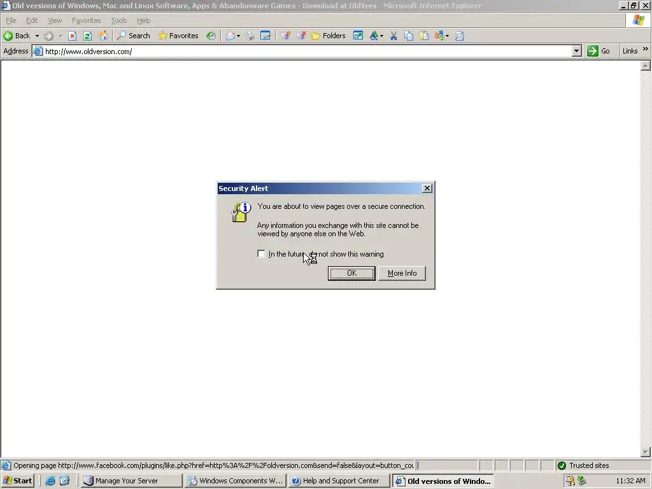Click the page icon beside the address URL

click(38, 51)
